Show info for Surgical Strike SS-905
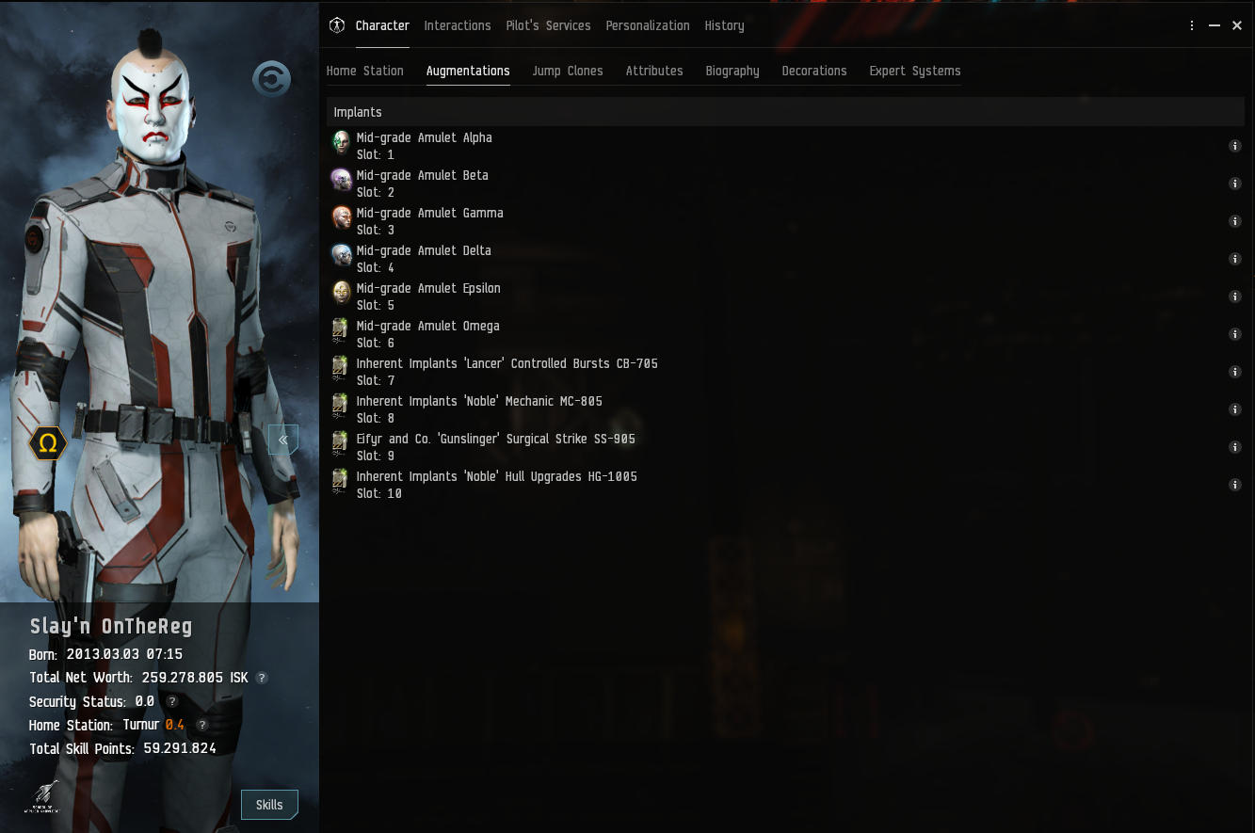This screenshot has width=1255, height=833. (x=1235, y=447)
